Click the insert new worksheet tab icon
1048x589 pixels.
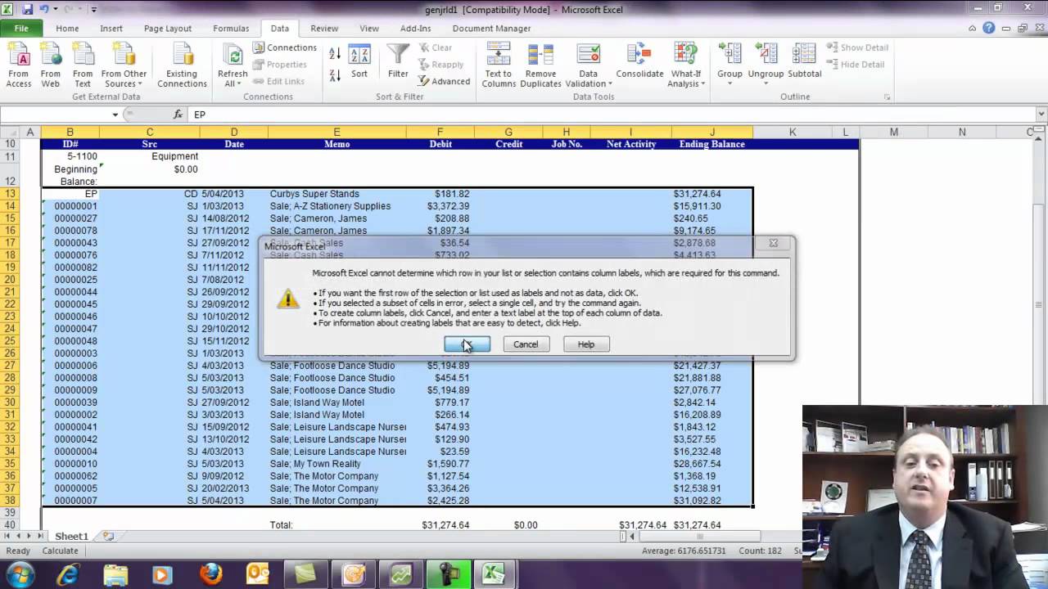coord(108,536)
